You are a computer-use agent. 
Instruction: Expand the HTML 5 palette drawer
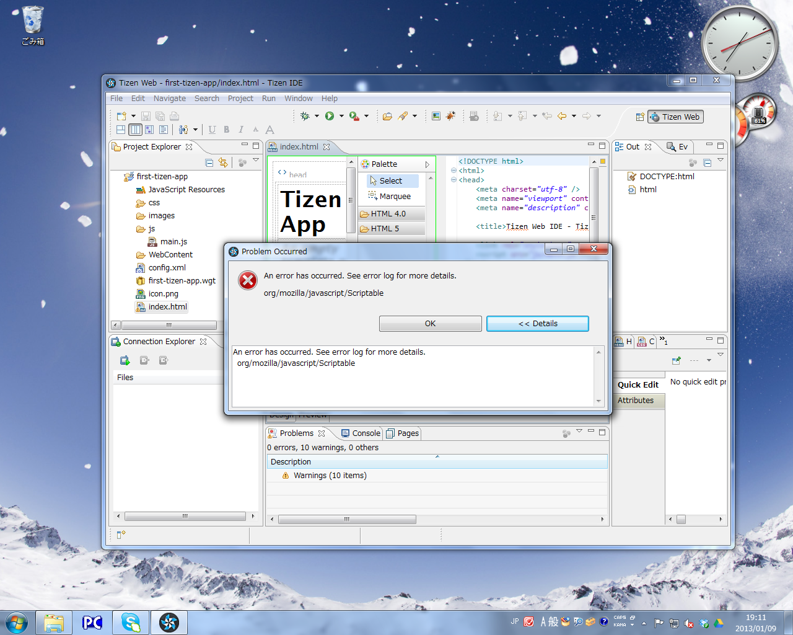pos(392,229)
